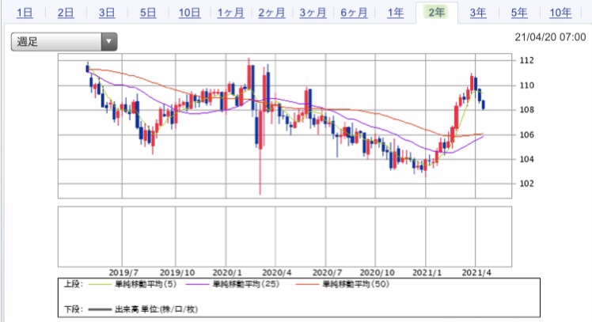Click the 単純移動平均(25) legend entry
Image resolution: width=592 pixels, height=322 pixels.
(x=246, y=284)
